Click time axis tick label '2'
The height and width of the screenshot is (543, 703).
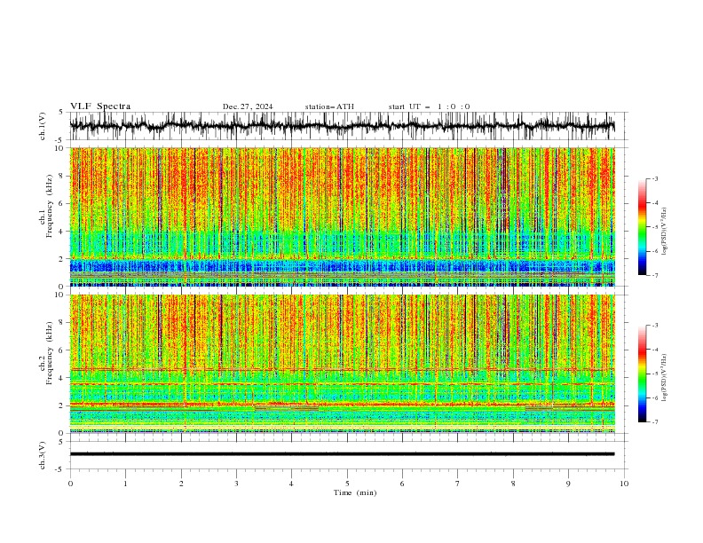(181, 484)
